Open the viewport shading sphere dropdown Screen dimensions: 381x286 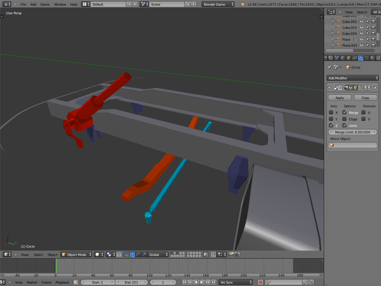point(99,254)
